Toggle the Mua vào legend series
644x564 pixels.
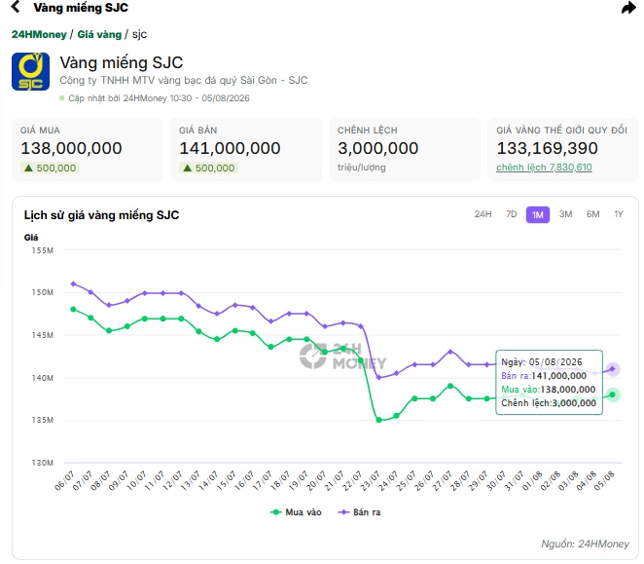point(296,512)
